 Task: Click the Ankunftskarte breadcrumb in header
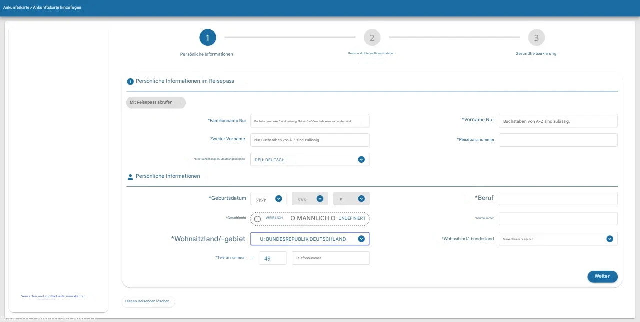coord(16,8)
